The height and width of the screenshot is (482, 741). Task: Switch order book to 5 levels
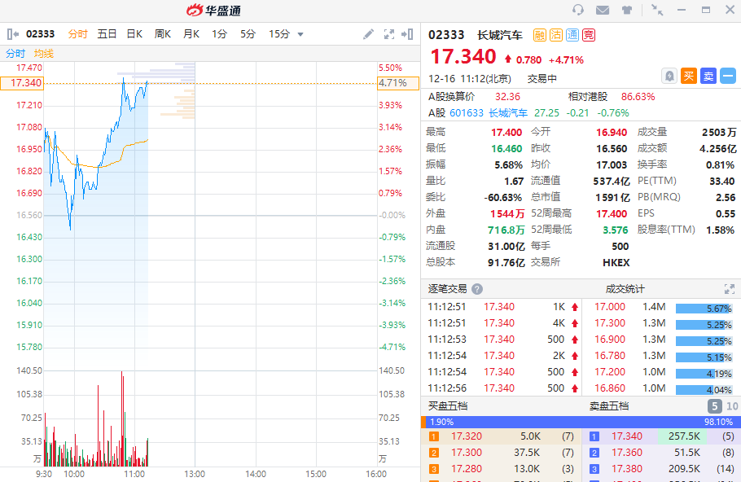coord(715,406)
